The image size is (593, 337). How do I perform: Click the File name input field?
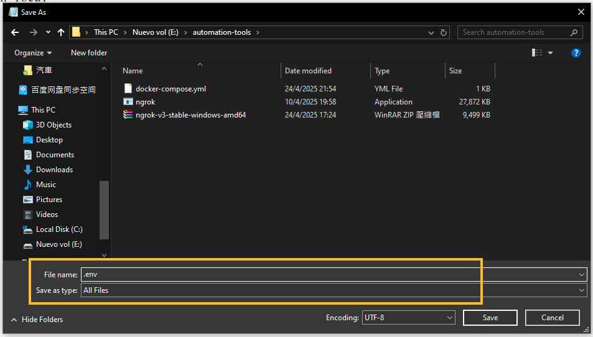click(x=329, y=274)
